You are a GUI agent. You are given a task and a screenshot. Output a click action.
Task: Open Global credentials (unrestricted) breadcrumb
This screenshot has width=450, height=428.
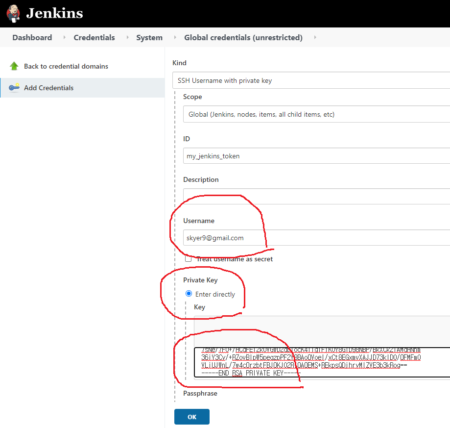(243, 38)
